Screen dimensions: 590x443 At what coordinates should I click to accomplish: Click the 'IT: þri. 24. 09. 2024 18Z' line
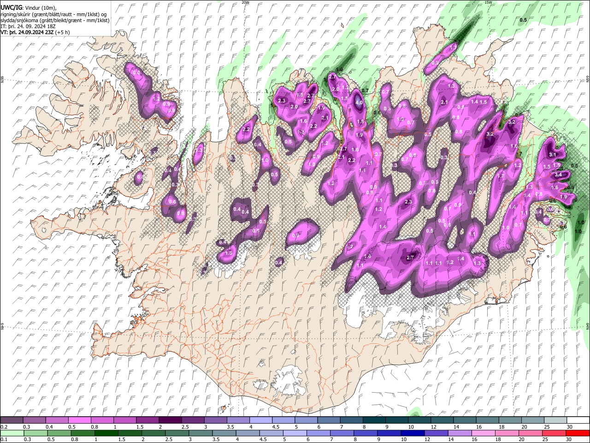(28, 26)
